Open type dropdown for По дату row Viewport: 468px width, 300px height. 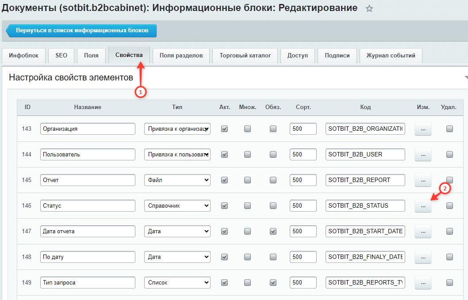coord(177,257)
